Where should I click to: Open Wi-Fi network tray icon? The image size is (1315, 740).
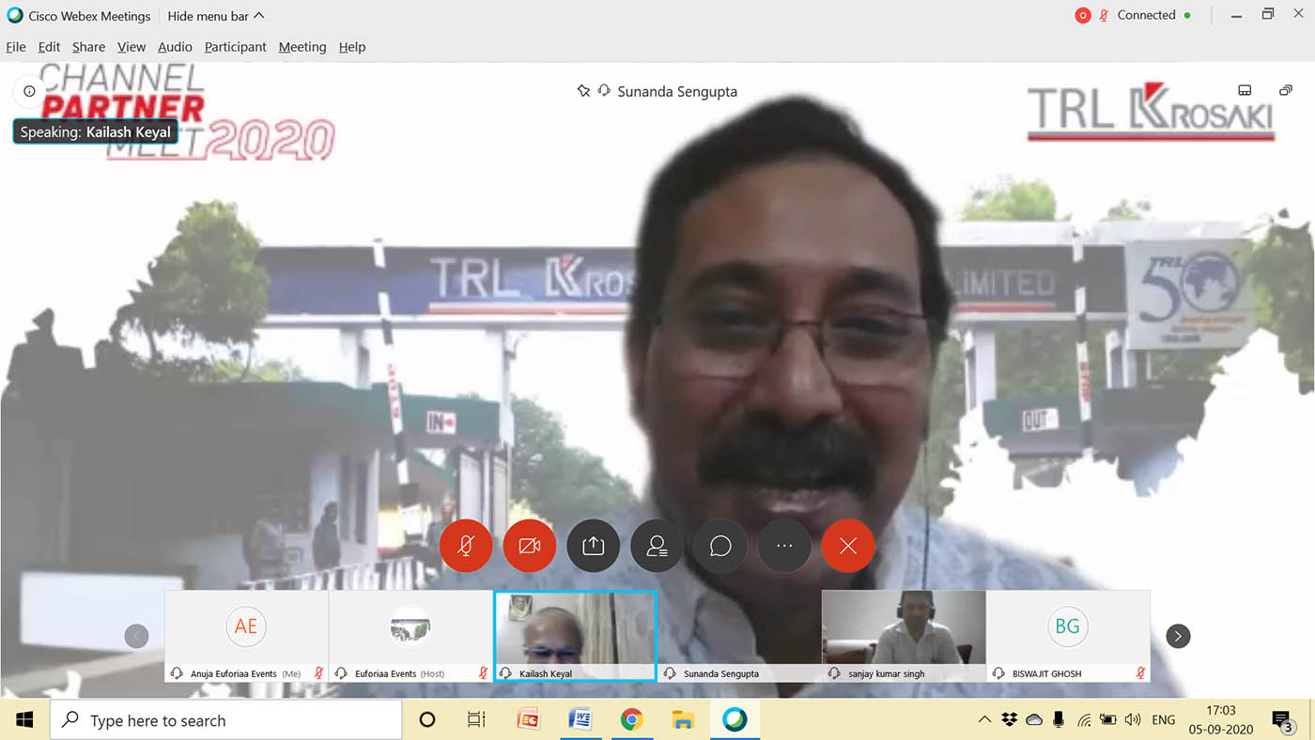[1084, 720]
